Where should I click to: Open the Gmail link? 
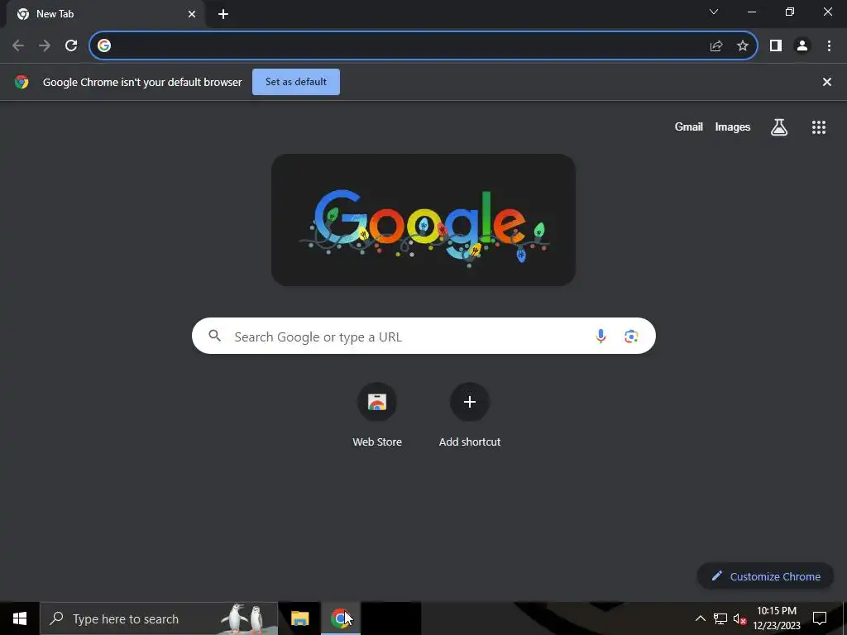689,127
